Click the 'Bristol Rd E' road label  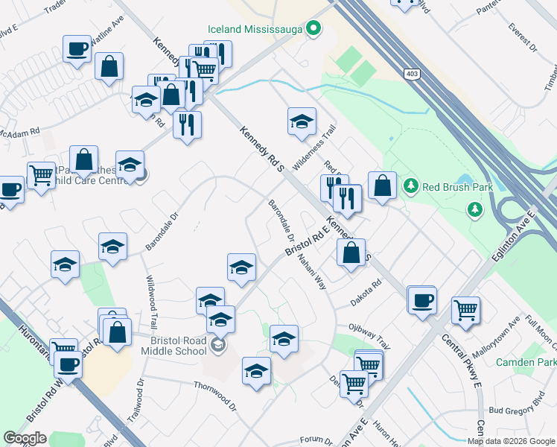coord(308,240)
